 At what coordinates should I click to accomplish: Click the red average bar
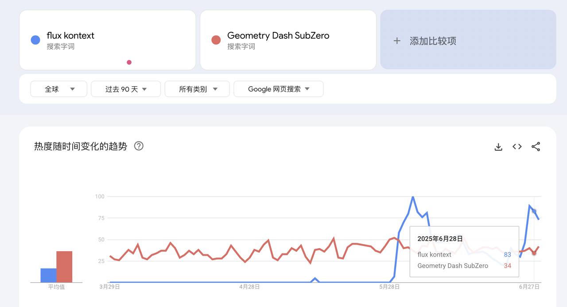pos(64,267)
